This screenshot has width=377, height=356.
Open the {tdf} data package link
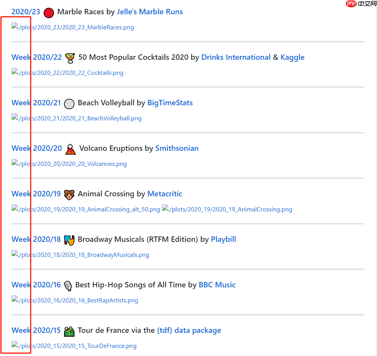[189, 331]
